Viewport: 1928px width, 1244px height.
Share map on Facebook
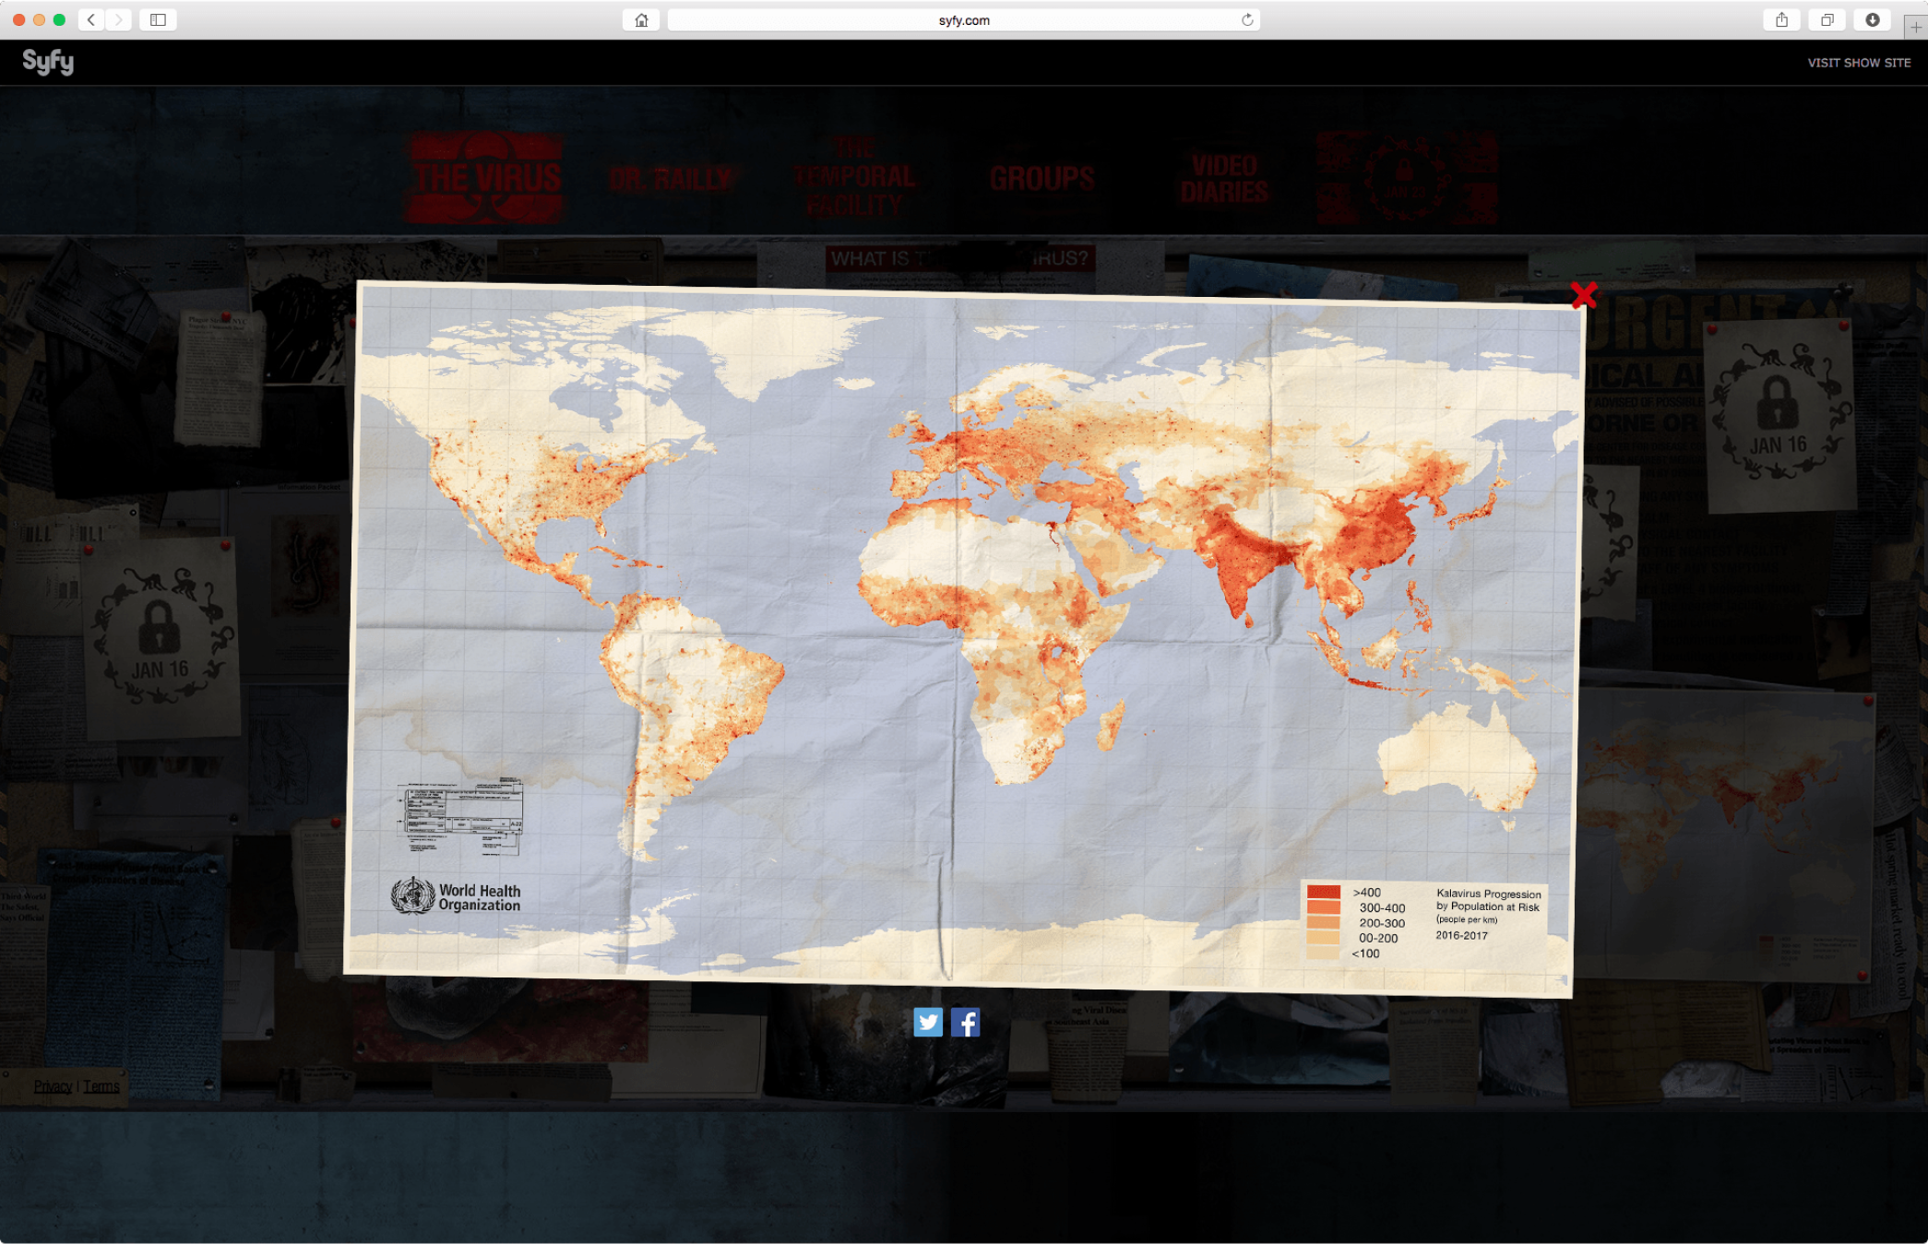pyautogui.click(x=965, y=1022)
